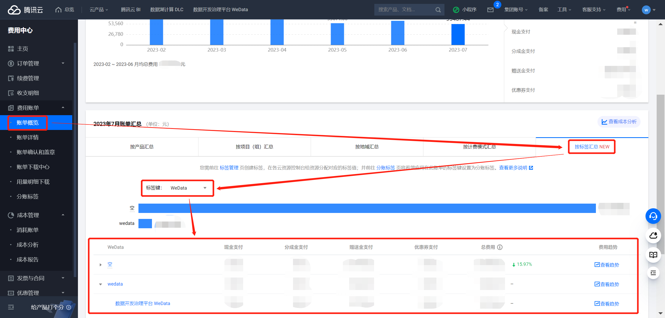The image size is (665, 318).
Task: Collapse the wedata tag row
Action: point(101,284)
